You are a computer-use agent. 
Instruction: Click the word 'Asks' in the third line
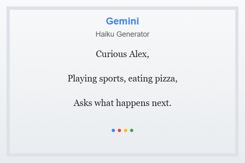tap(82, 103)
